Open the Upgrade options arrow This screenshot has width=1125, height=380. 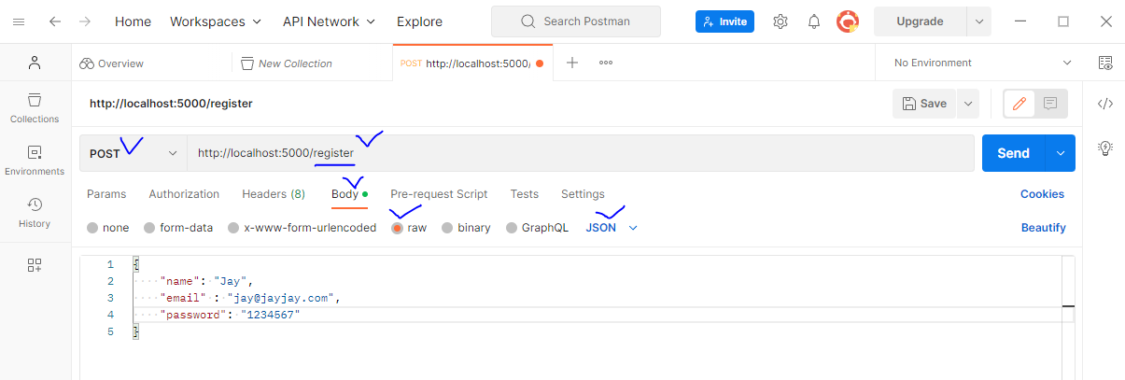[x=978, y=21]
